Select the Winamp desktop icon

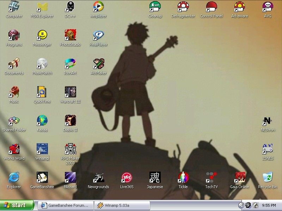42,149
